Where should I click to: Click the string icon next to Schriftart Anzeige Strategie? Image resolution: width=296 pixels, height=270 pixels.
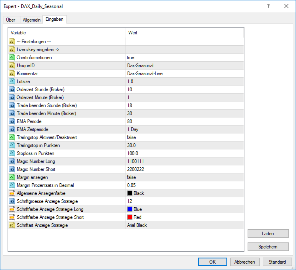click(12, 225)
